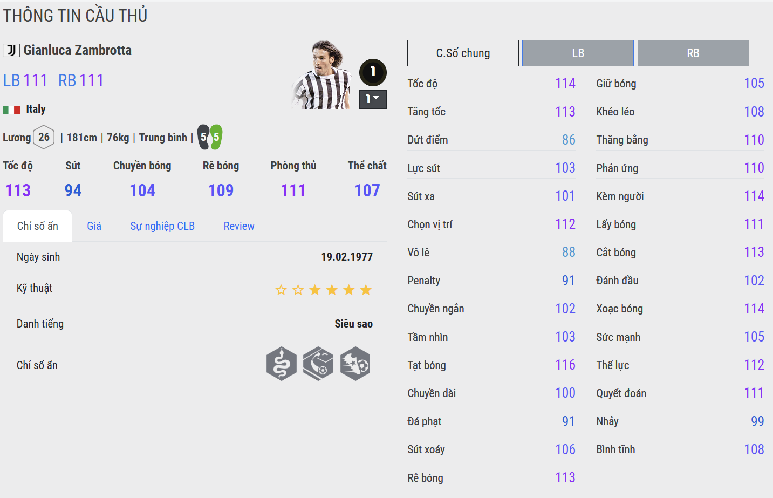Image resolution: width=773 pixels, height=498 pixels.
Task: Click the curved cross pass trait icon
Action: coord(318,364)
